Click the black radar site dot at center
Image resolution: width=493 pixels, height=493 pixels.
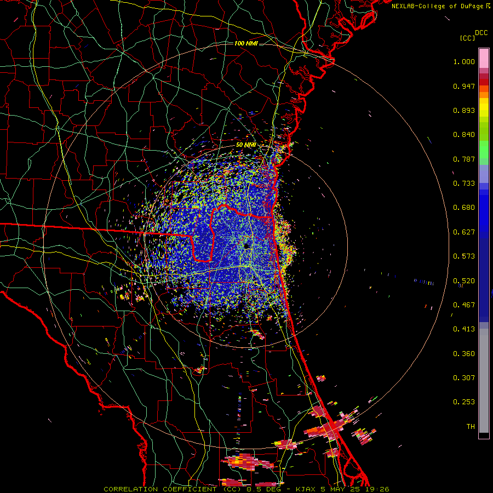click(247, 246)
